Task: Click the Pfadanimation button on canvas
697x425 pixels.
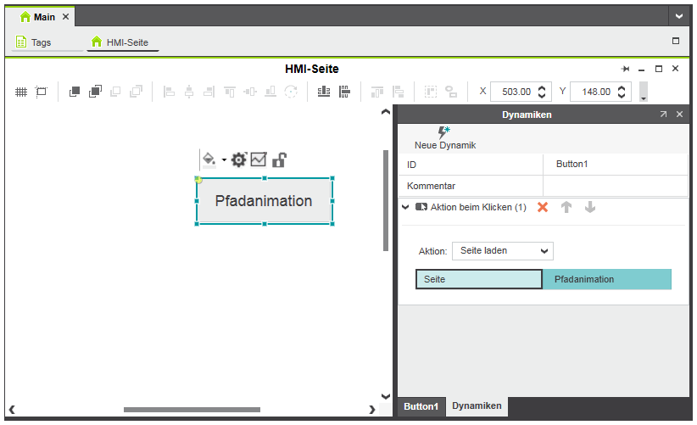Action: 264,201
